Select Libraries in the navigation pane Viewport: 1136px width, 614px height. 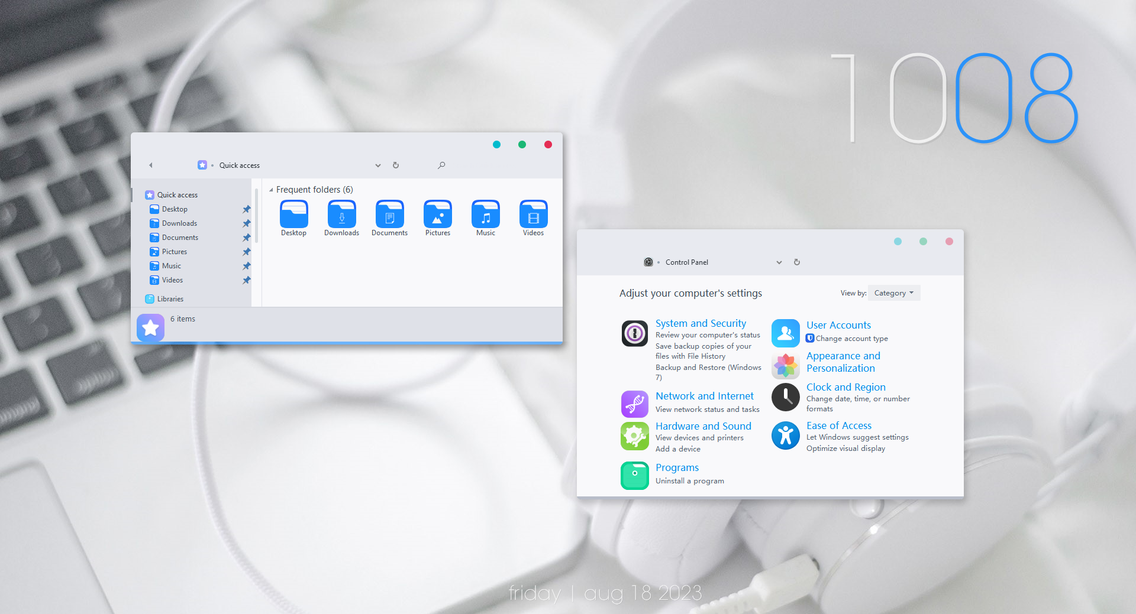click(170, 299)
